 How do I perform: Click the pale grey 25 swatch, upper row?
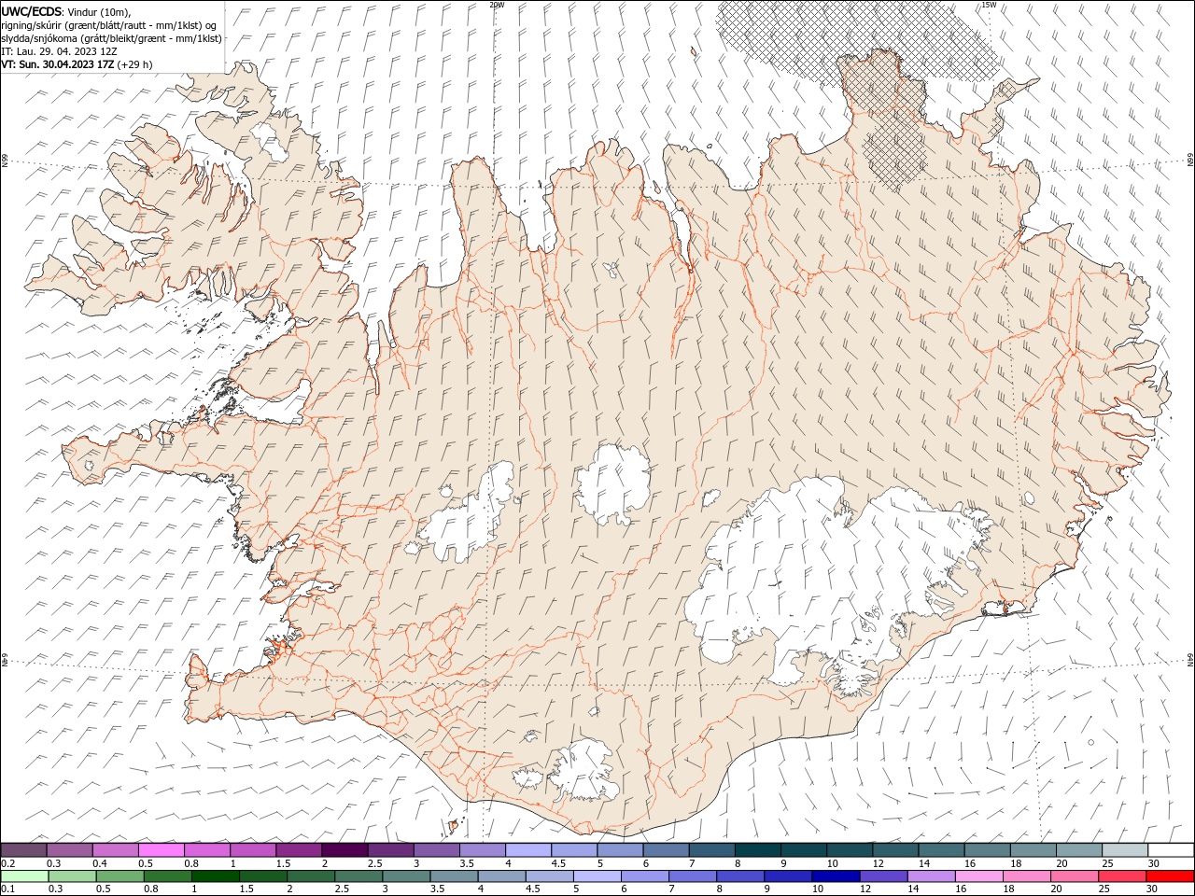1124,850
